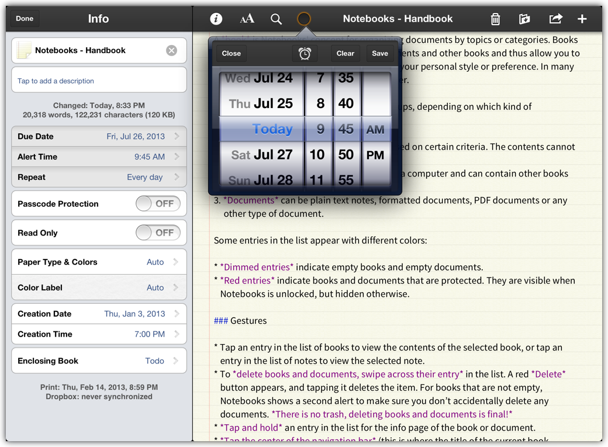This screenshot has width=608, height=447.
Task: Tap the 'Changed: Today, 8:33 PM' line
Action: point(99,105)
